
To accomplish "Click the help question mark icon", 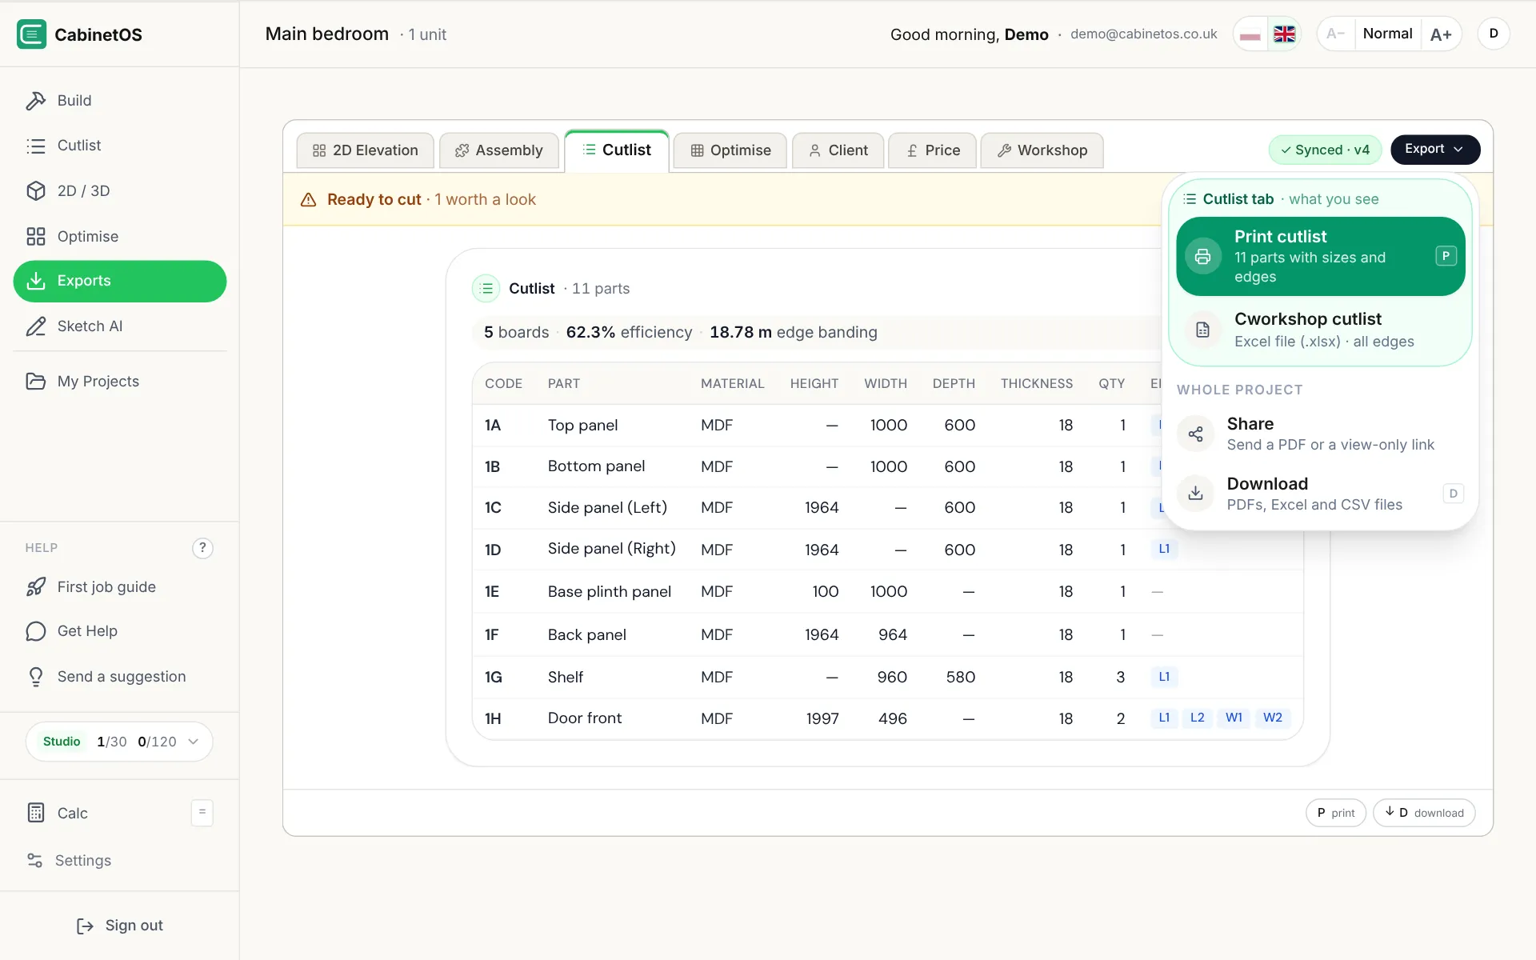I will pos(202,548).
